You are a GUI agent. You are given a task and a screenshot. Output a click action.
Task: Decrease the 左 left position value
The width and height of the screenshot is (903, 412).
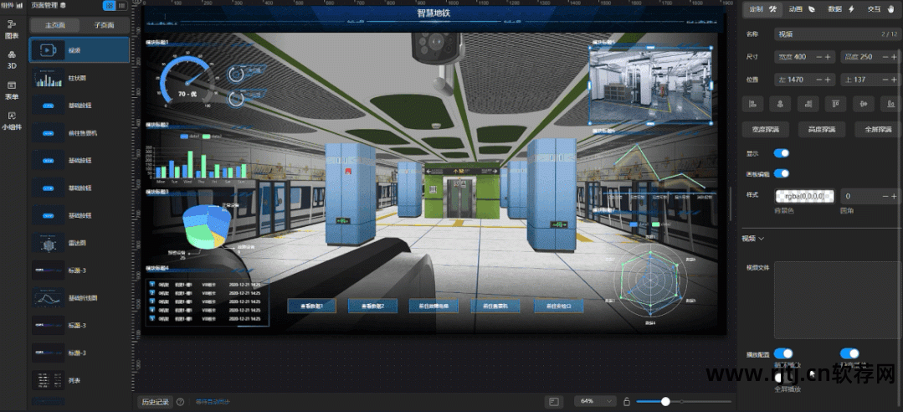coord(818,80)
